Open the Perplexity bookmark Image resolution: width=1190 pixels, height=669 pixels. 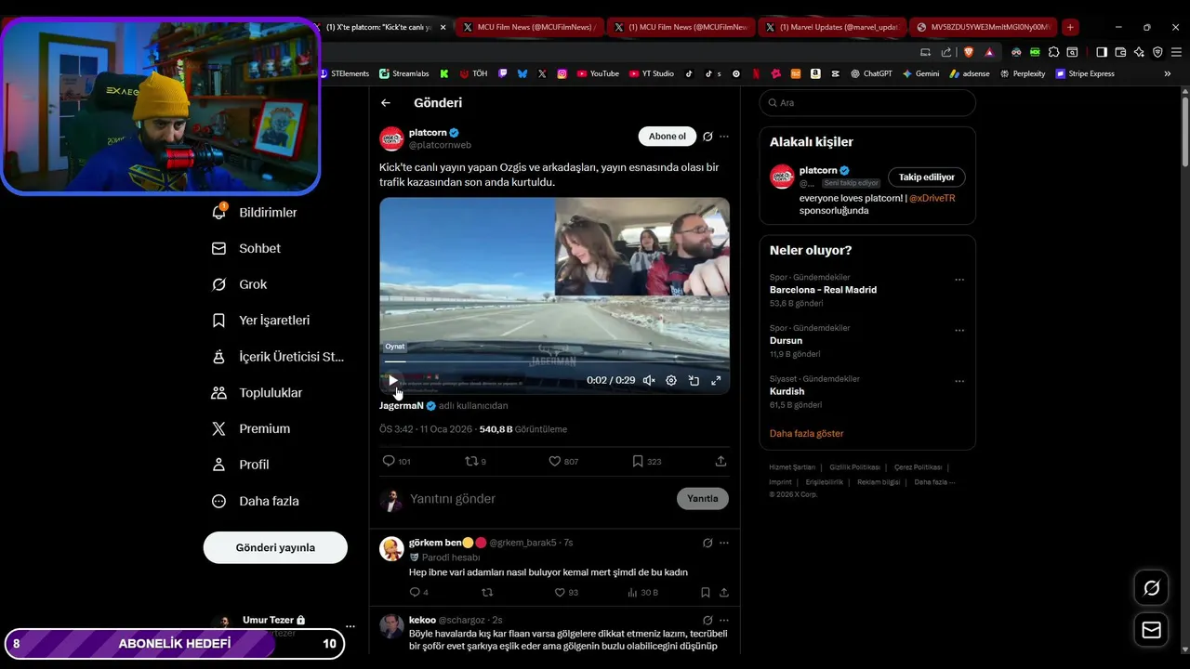1023,73
